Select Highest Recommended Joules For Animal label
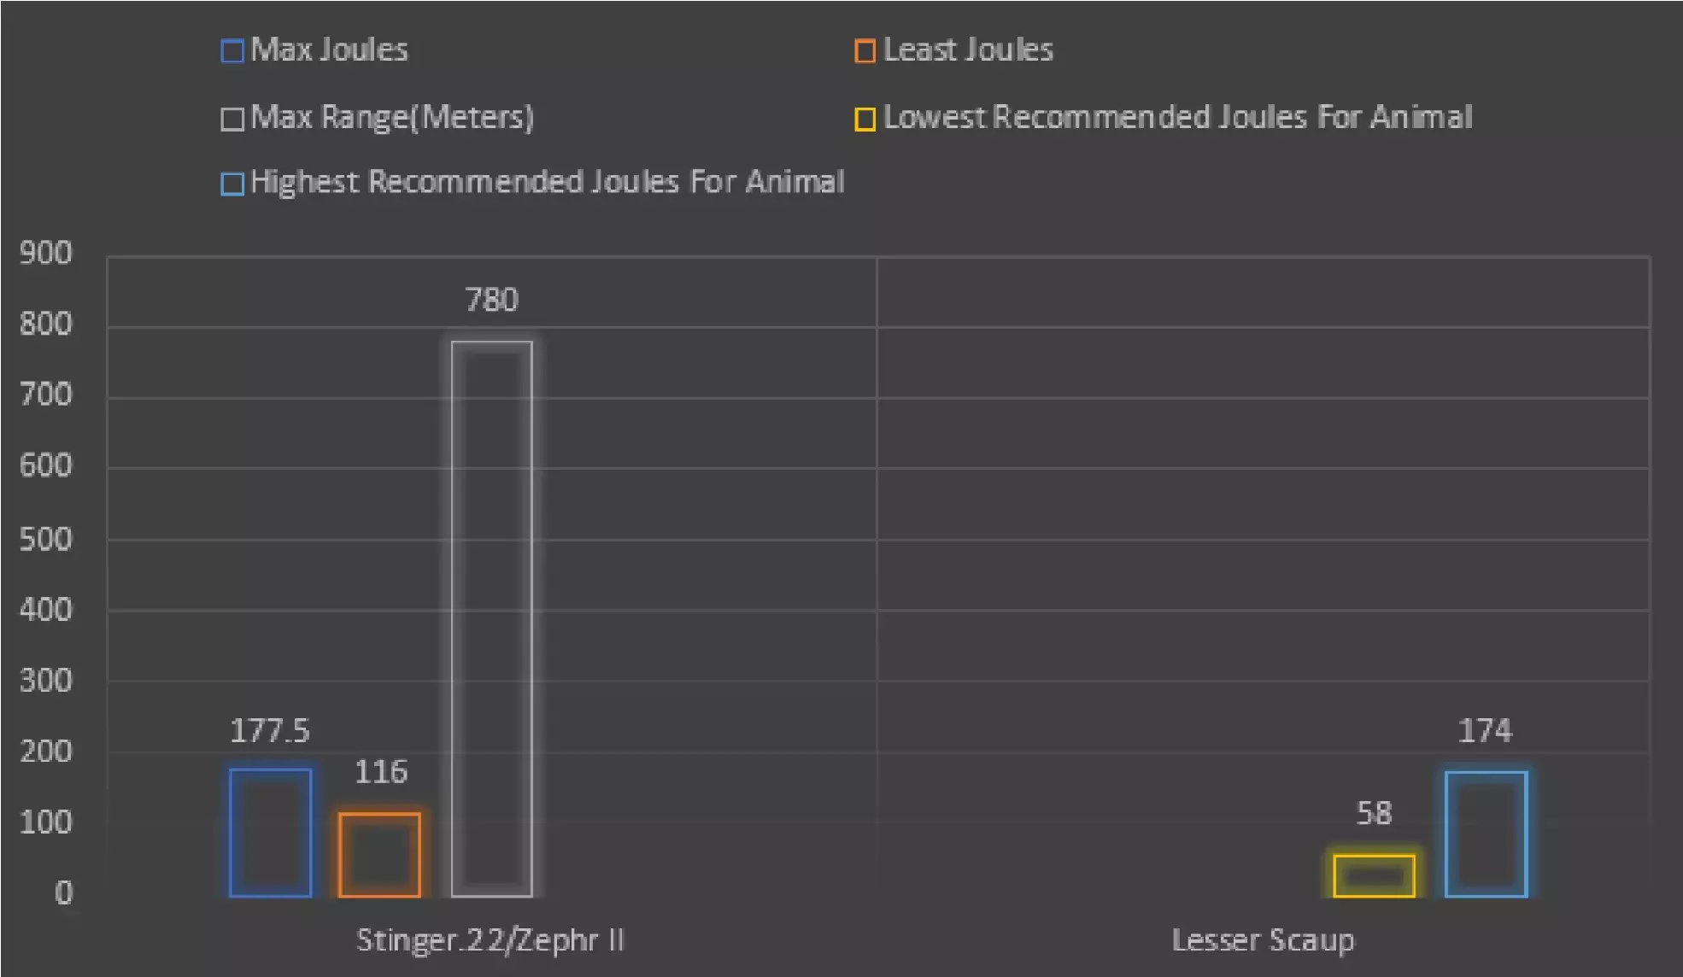Image resolution: width=1683 pixels, height=977 pixels. pos(548,182)
